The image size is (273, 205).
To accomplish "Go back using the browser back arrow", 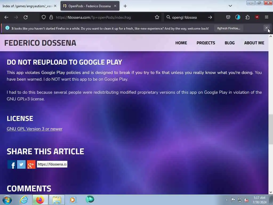I will 6,17.
